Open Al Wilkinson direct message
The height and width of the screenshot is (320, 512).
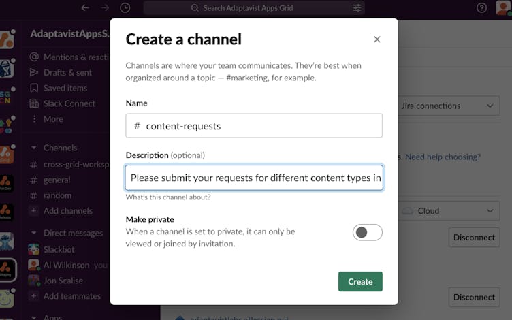click(67, 265)
